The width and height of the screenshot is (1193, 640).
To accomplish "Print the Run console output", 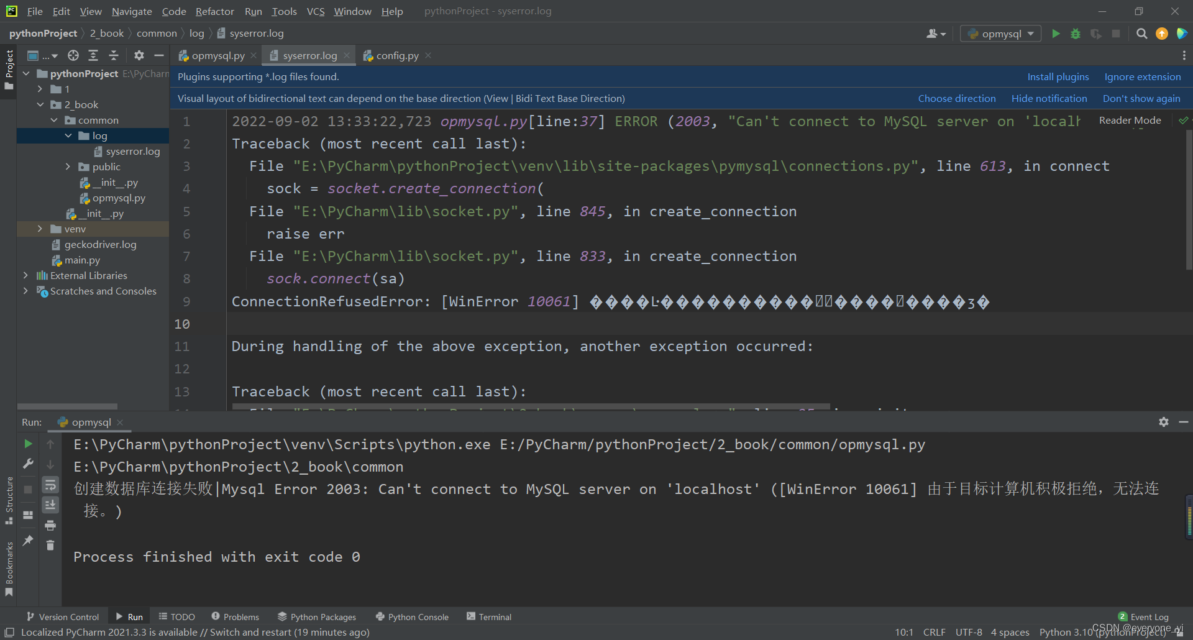I will click(x=50, y=525).
